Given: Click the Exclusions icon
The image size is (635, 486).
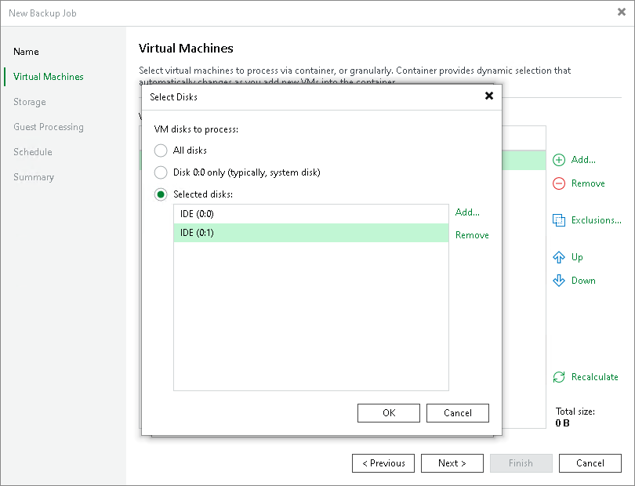Looking at the screenshot, I should tap(559, 220).
